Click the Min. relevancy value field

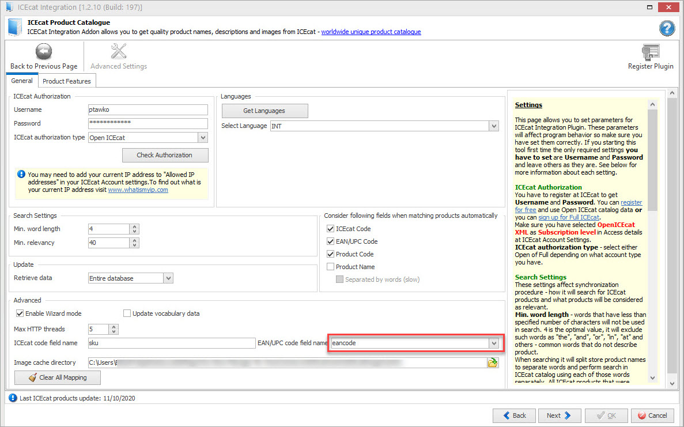(x=108, y=243)
